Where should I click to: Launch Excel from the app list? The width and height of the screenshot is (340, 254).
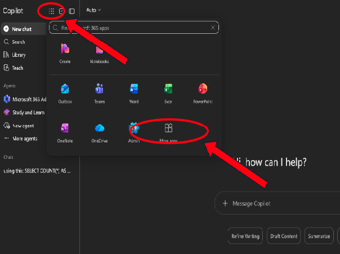click(168, 93)
